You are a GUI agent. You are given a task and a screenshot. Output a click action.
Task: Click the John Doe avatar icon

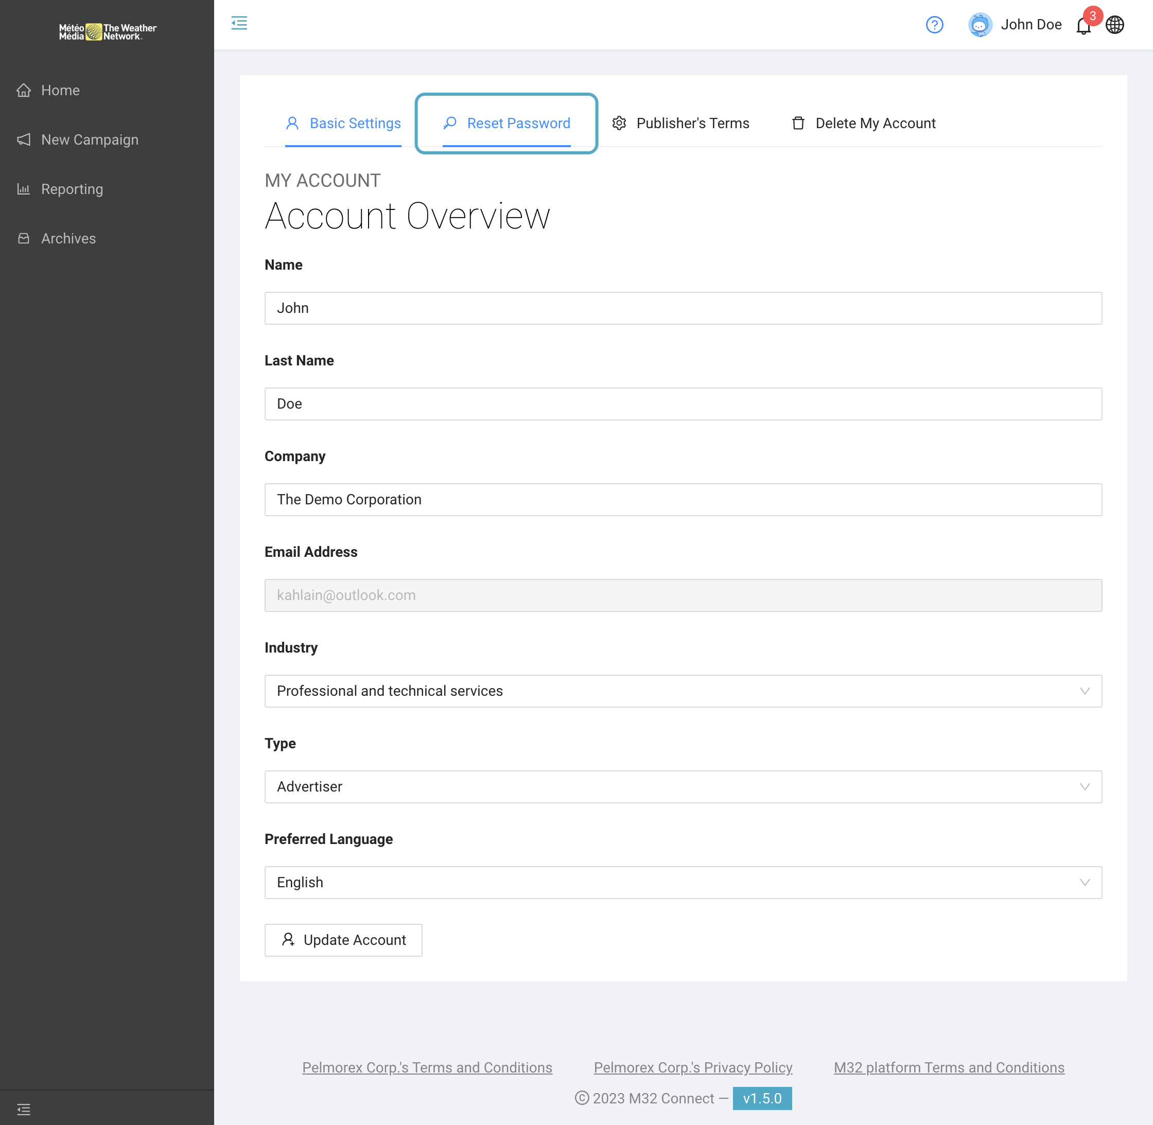pos(980,25)
